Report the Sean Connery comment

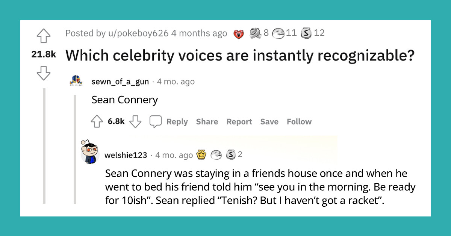click(239, 121)
